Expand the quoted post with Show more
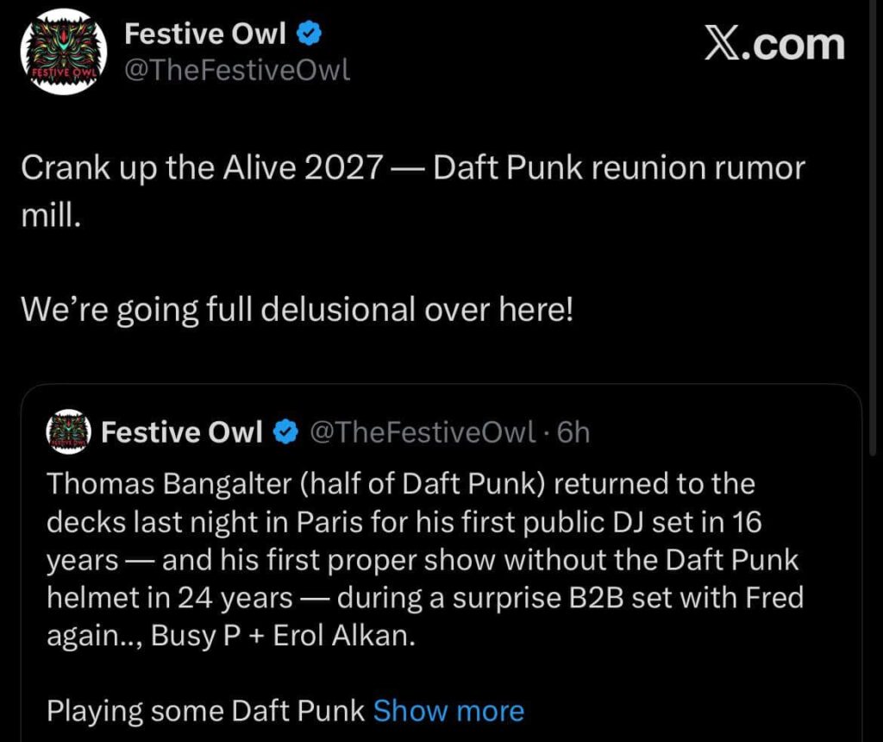Viewport: 883px width, 742px height. [448, 711]
